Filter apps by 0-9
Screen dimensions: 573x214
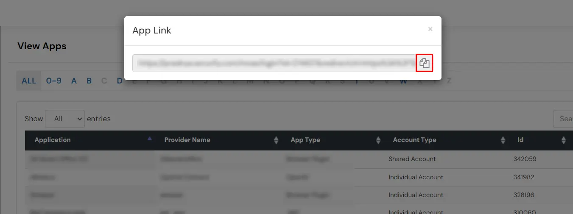(53, 81)
